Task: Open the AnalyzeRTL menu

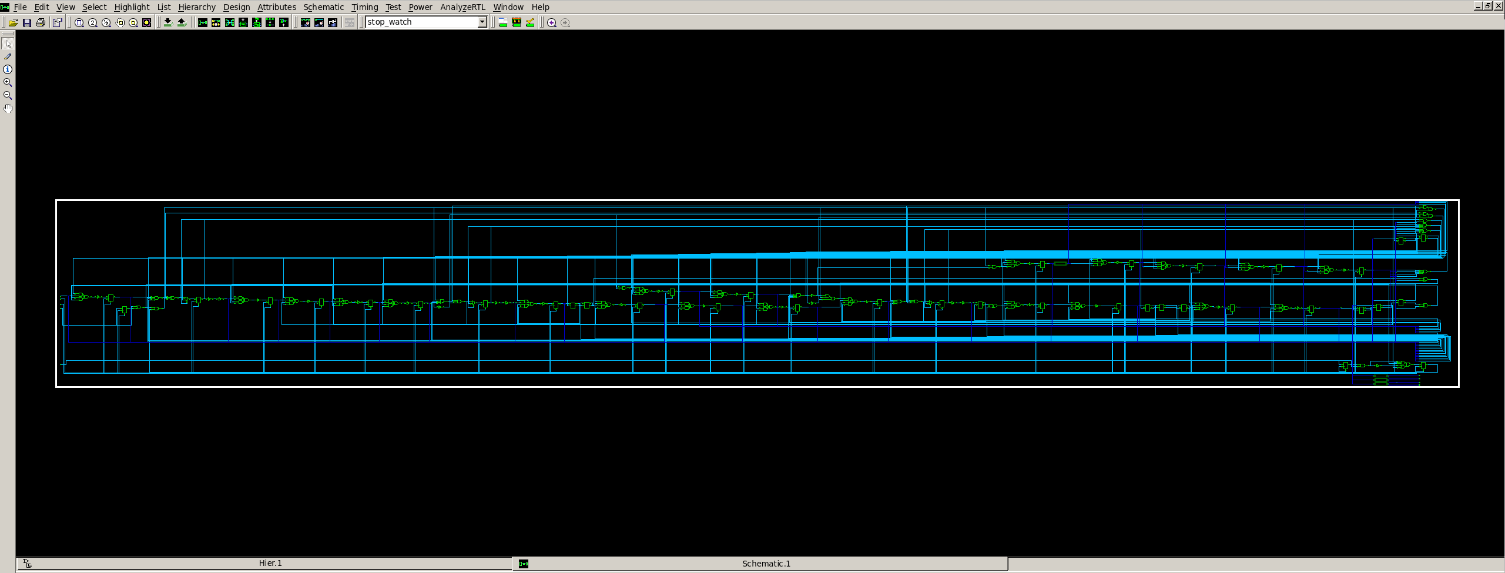Action: pyautogui.click(x=462, y=7)
